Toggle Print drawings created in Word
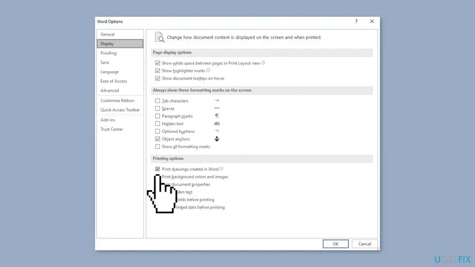This screenshot has height=267, width=475. coord(158,169)
